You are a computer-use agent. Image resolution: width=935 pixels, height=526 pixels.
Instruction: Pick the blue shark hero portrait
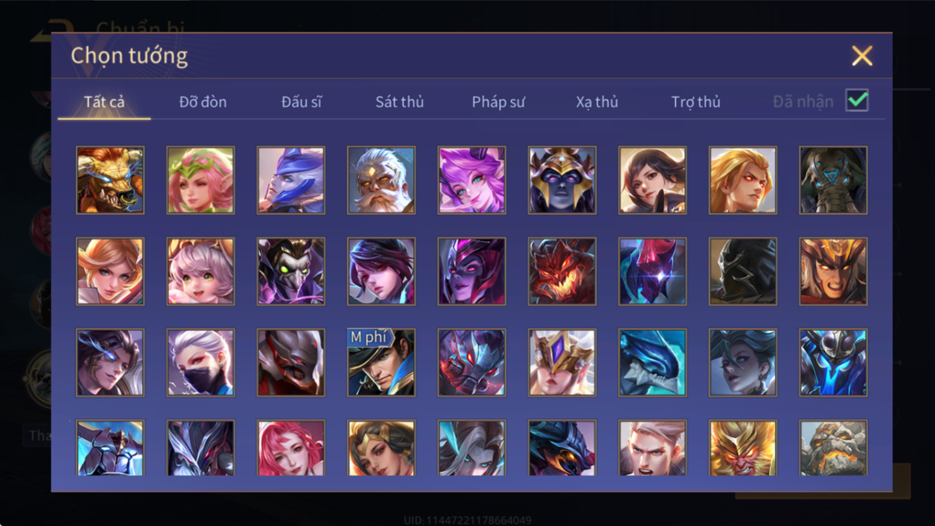pyautogui.click(x=652, y=362)
